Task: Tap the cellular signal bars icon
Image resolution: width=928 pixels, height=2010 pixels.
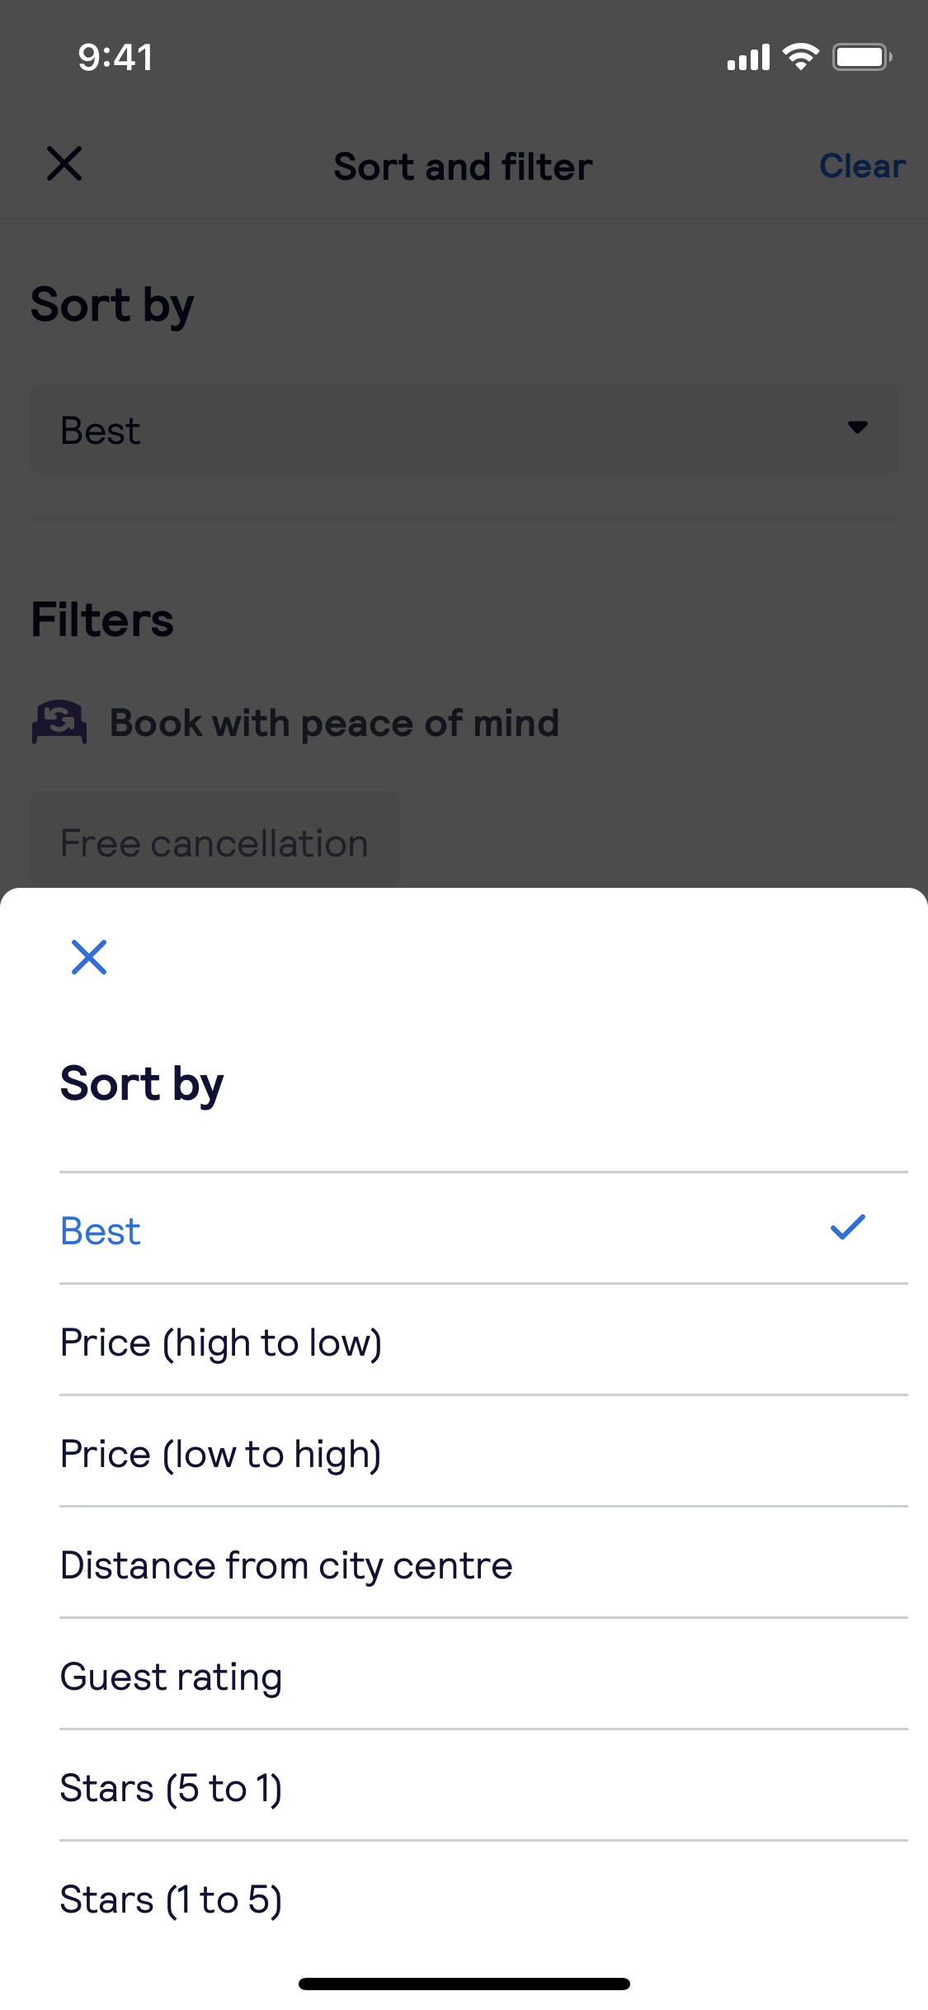Action: (x=748, y=58)
